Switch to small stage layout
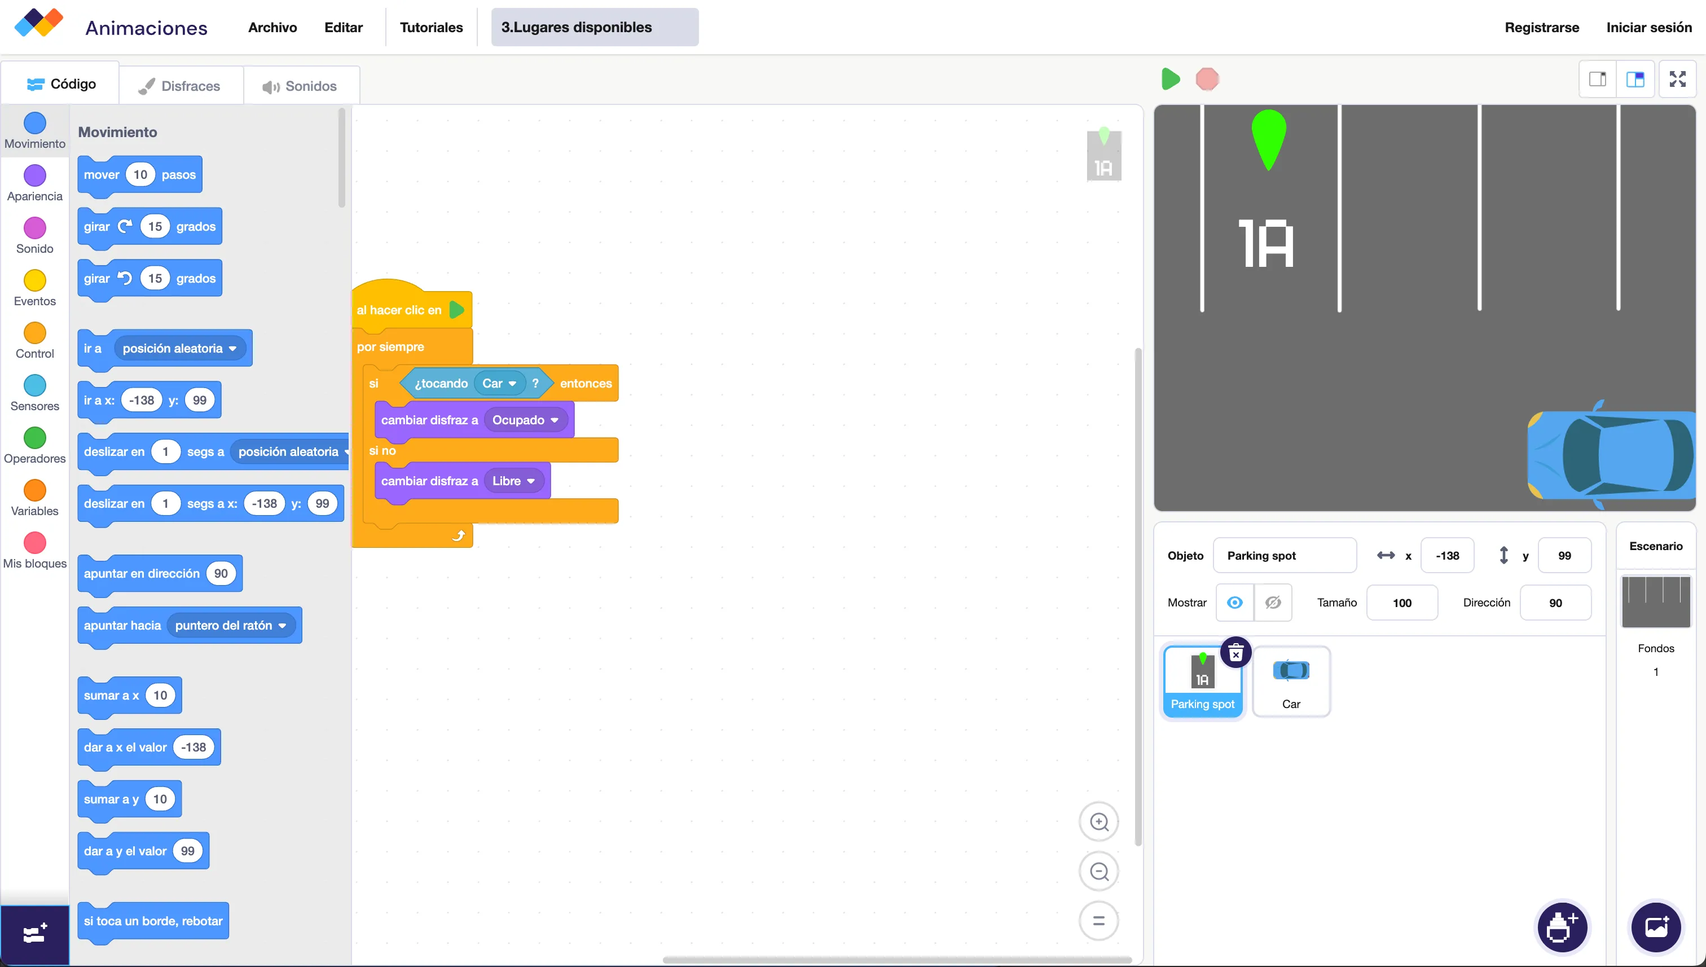The width and height of the screenshot is (1706, 967). tap(1597, 79)
